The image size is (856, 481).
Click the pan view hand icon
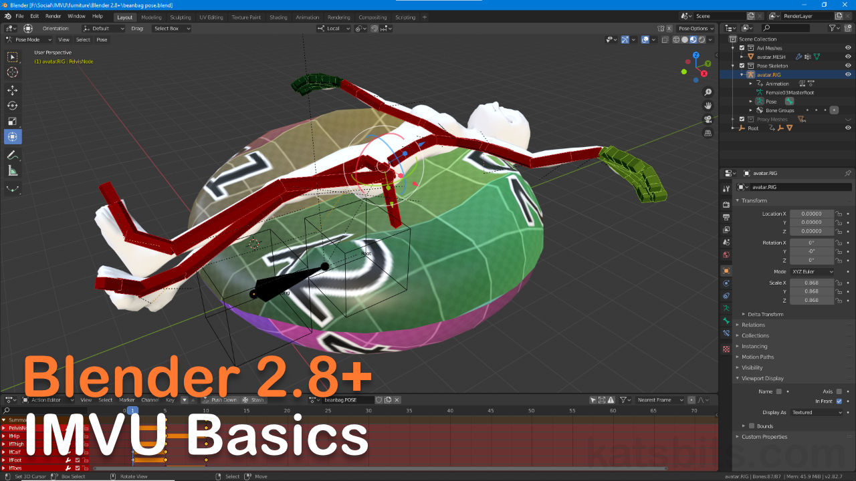(708, 106)
